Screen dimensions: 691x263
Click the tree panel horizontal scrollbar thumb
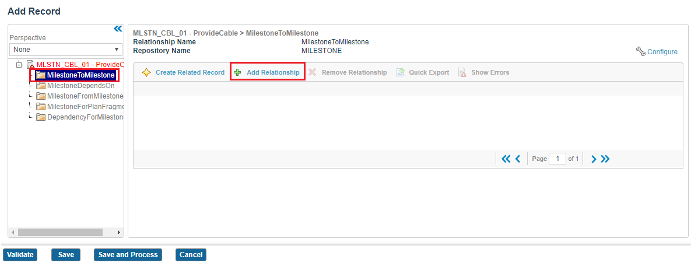point(60,232)
